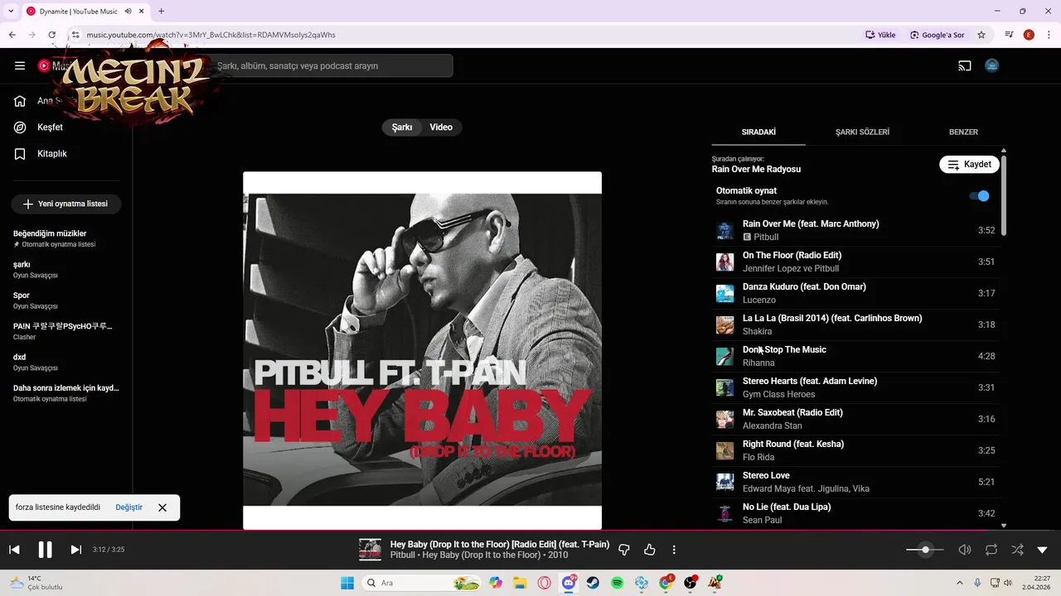Switch to Şarkı mode
The image size is (1061, 596).
pyautogui.click(x=402, y=127)
